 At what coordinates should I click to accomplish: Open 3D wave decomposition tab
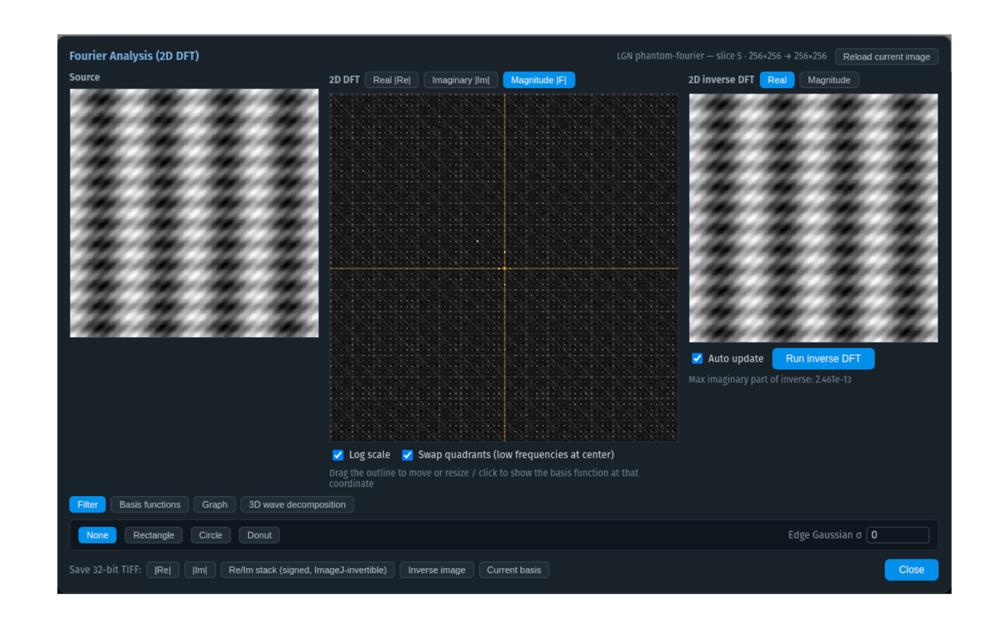click(x=297, y=504)
